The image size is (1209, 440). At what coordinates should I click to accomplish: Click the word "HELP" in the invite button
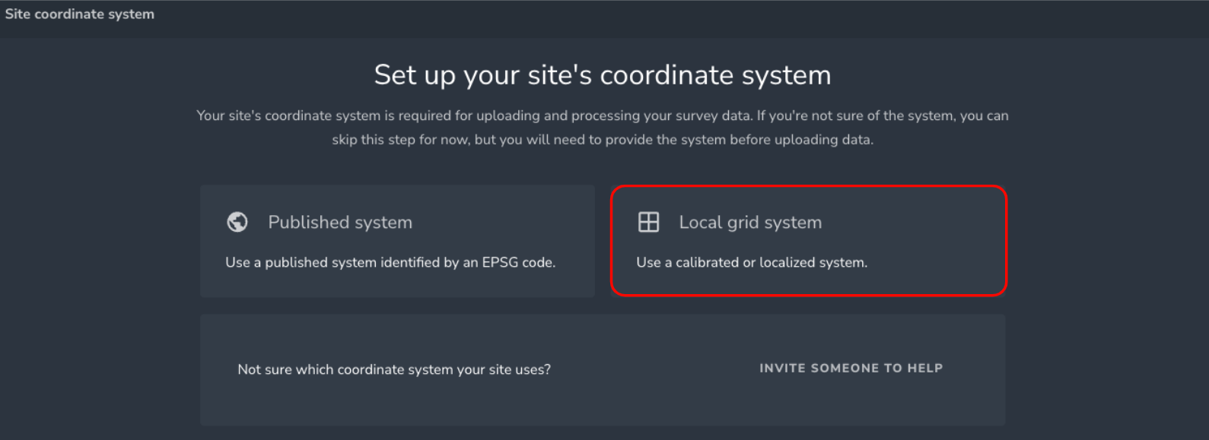point(925,369)
